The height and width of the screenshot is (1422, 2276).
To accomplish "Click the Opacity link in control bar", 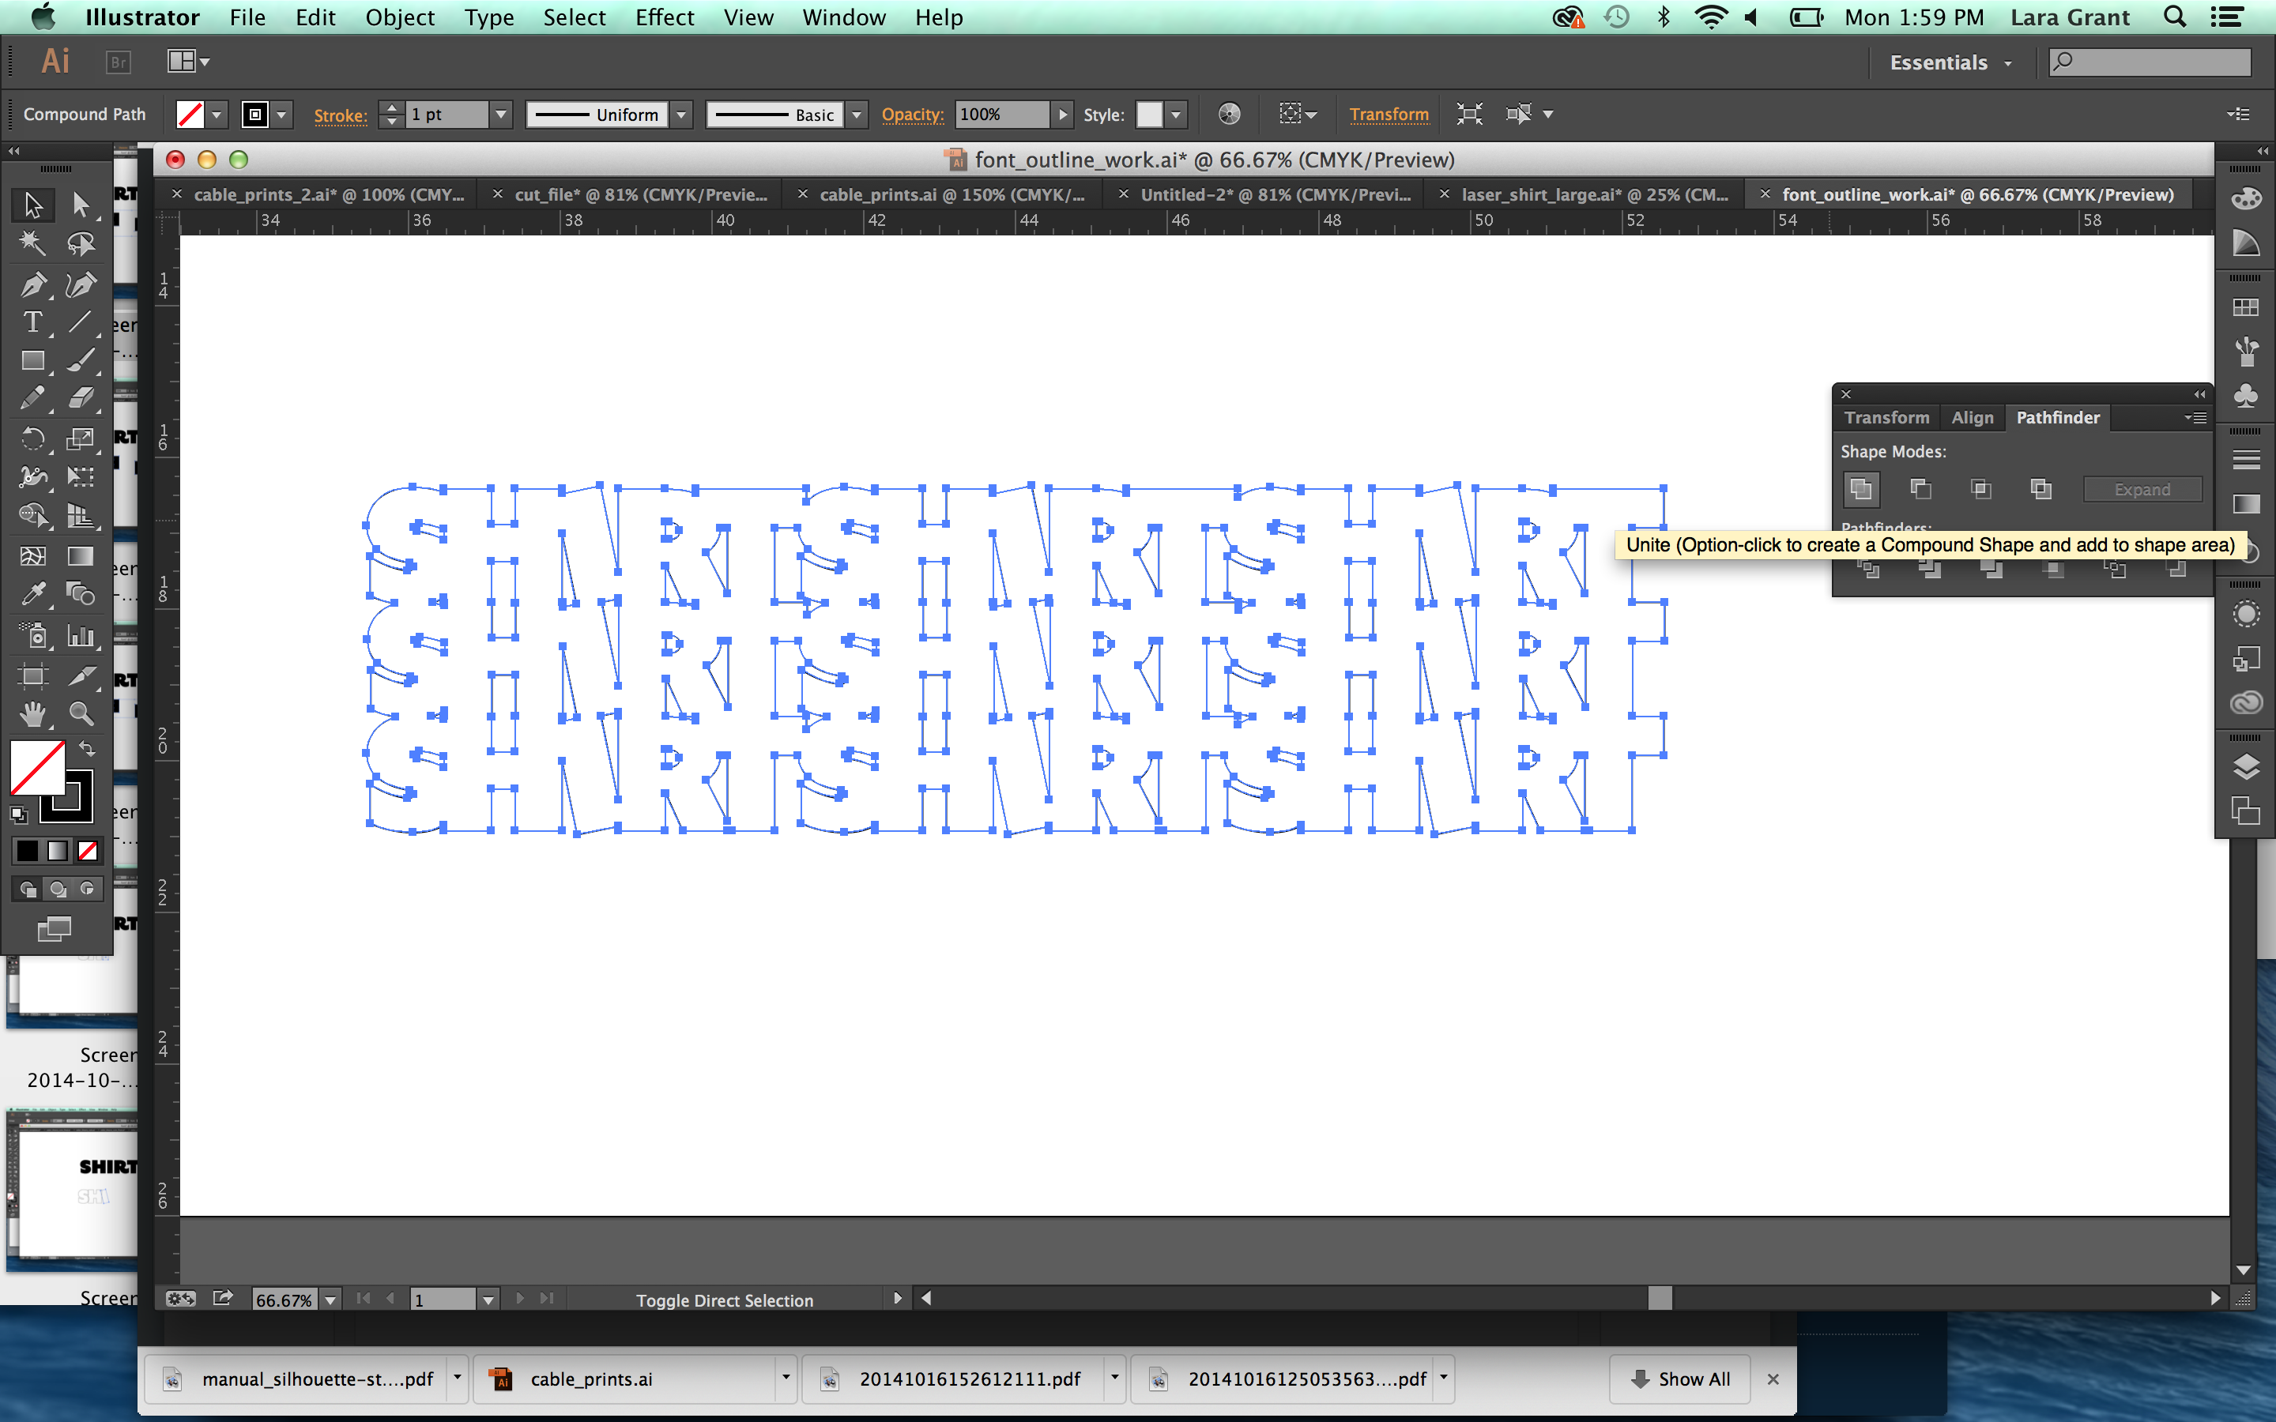I will [912, 115].
